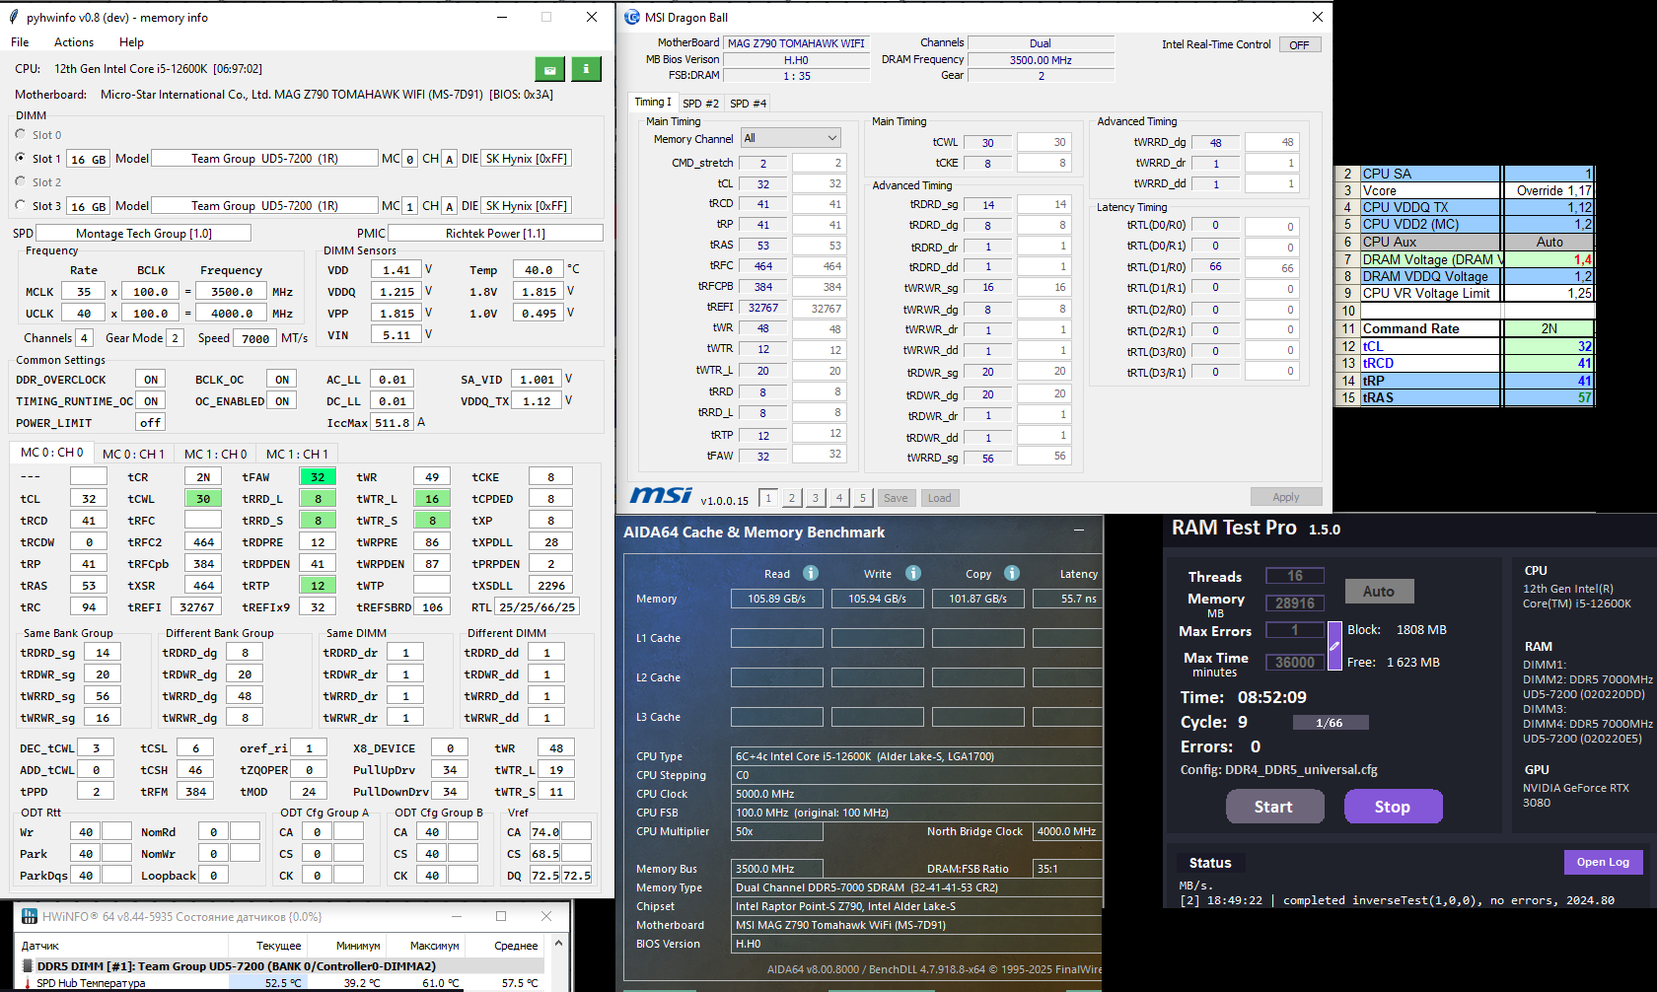The width and height of the screenshot is (1657, 992).
Task: Click the Load button in MSI Dragon Ball
Action: pos(940,498)
